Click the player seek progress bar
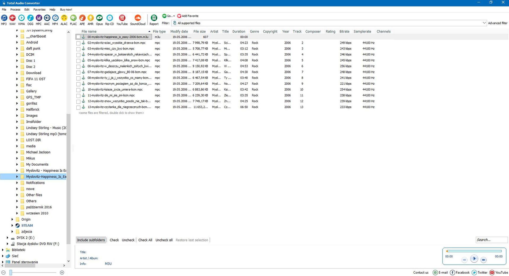The height and width of the screenshot is (276, 509). coord(474,251)
